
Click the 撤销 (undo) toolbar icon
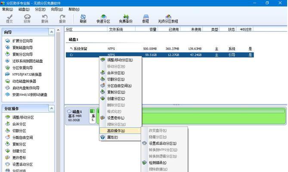pyautogui.click(x=45, y=18)
